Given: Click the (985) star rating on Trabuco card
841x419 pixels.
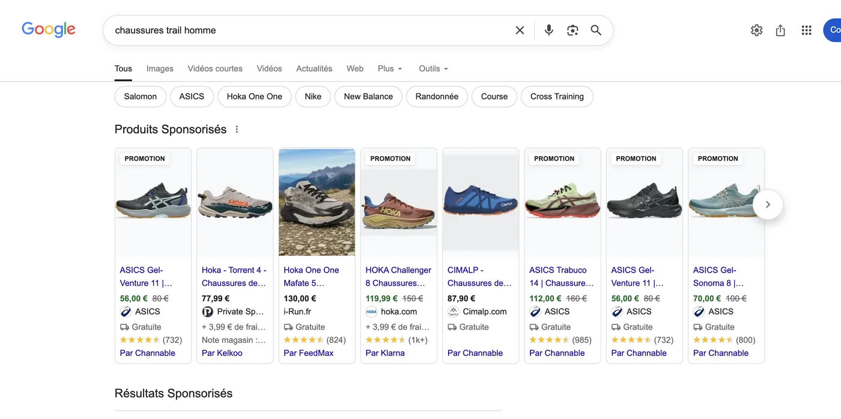Looking at the screenshot, I should pyautogui.click(x=560, y=340).
